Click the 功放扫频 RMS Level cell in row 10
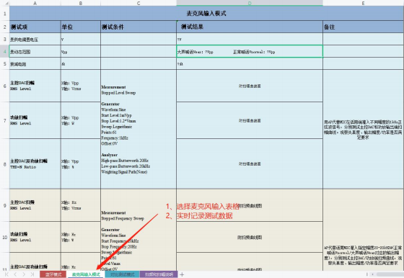This screenshot has width=404, height=278. [x=35, y=237]
